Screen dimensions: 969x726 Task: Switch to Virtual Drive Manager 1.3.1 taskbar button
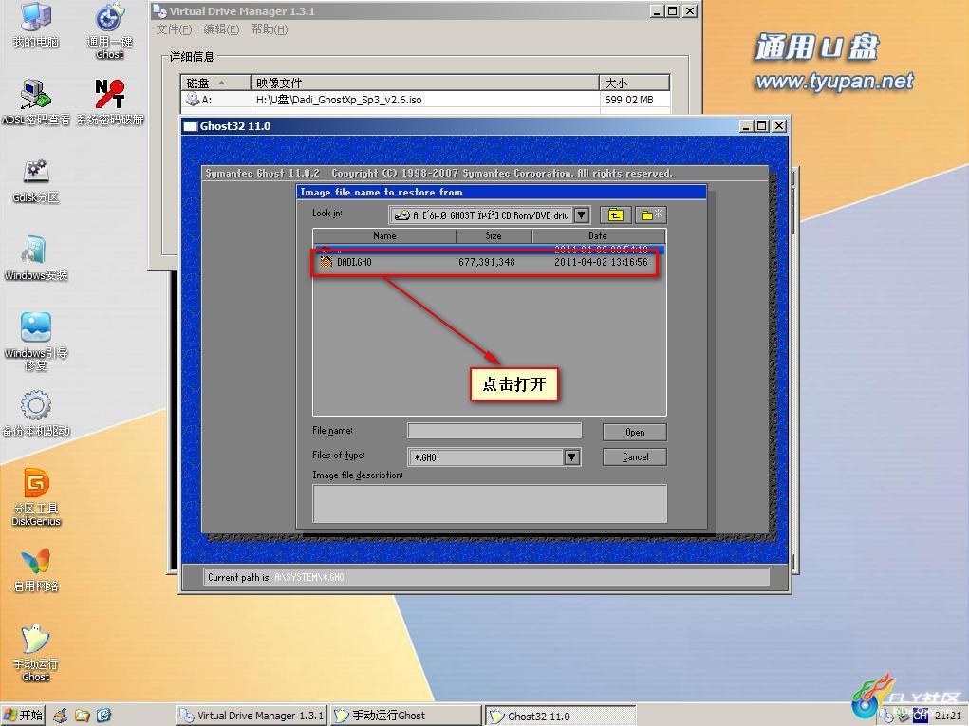[251, 716]
